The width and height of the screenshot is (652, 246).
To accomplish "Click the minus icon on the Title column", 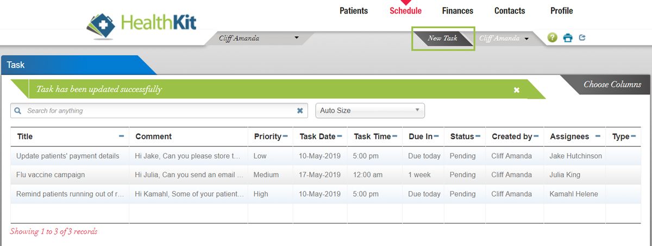I will 121,136.
